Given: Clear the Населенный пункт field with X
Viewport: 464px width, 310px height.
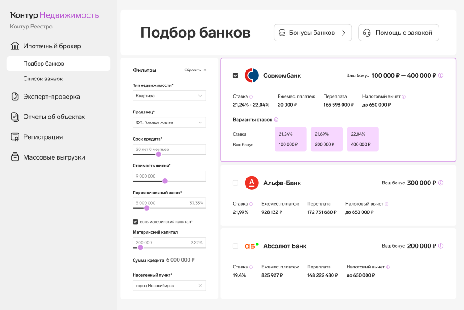Looking at the screenshot, I should (200, 286).
